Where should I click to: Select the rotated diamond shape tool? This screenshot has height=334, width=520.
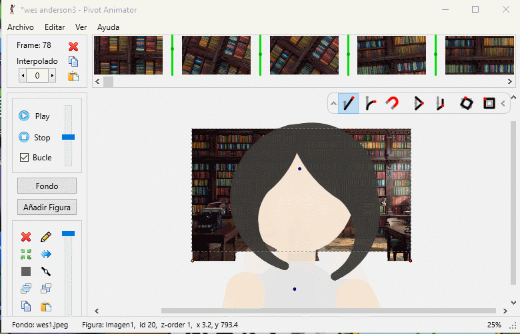tap(466, 103)
